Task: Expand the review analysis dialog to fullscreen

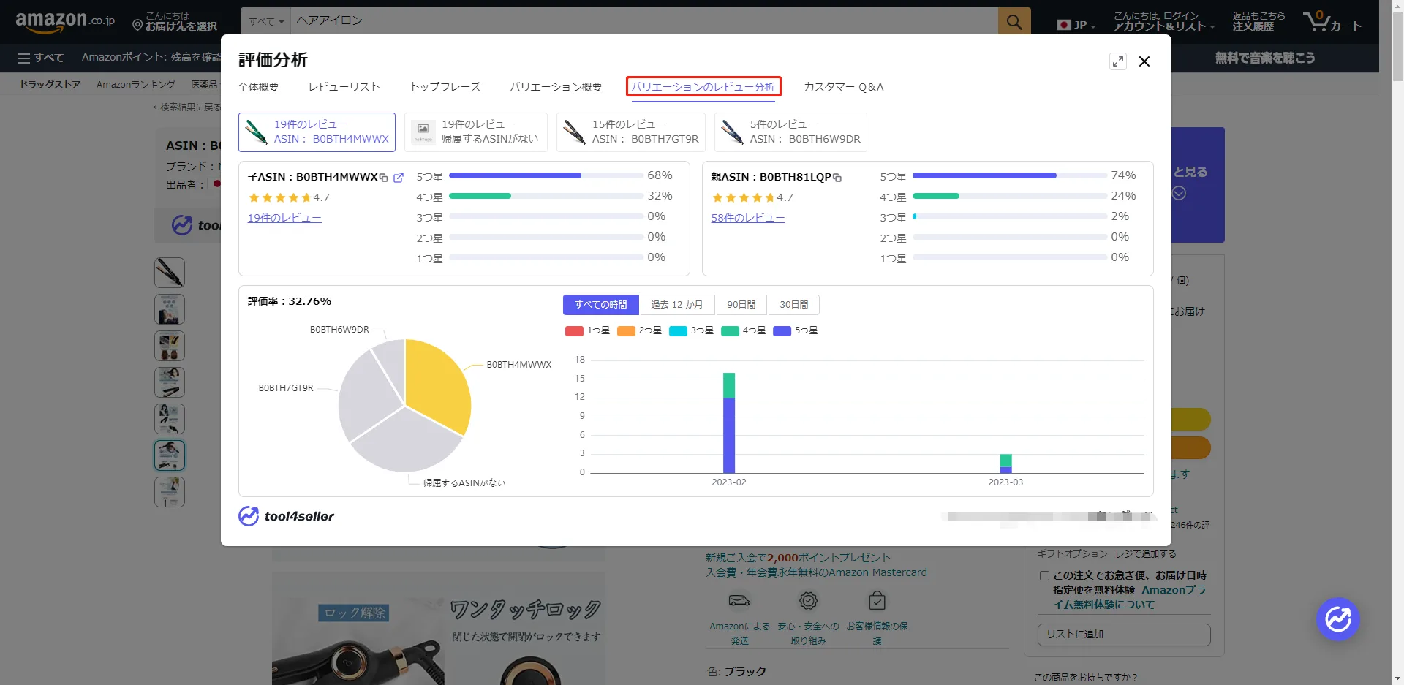Action: click(1117, 61)
